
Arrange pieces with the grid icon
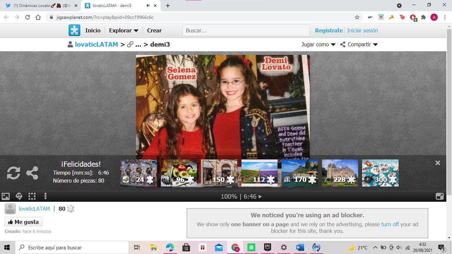[32, 196]
